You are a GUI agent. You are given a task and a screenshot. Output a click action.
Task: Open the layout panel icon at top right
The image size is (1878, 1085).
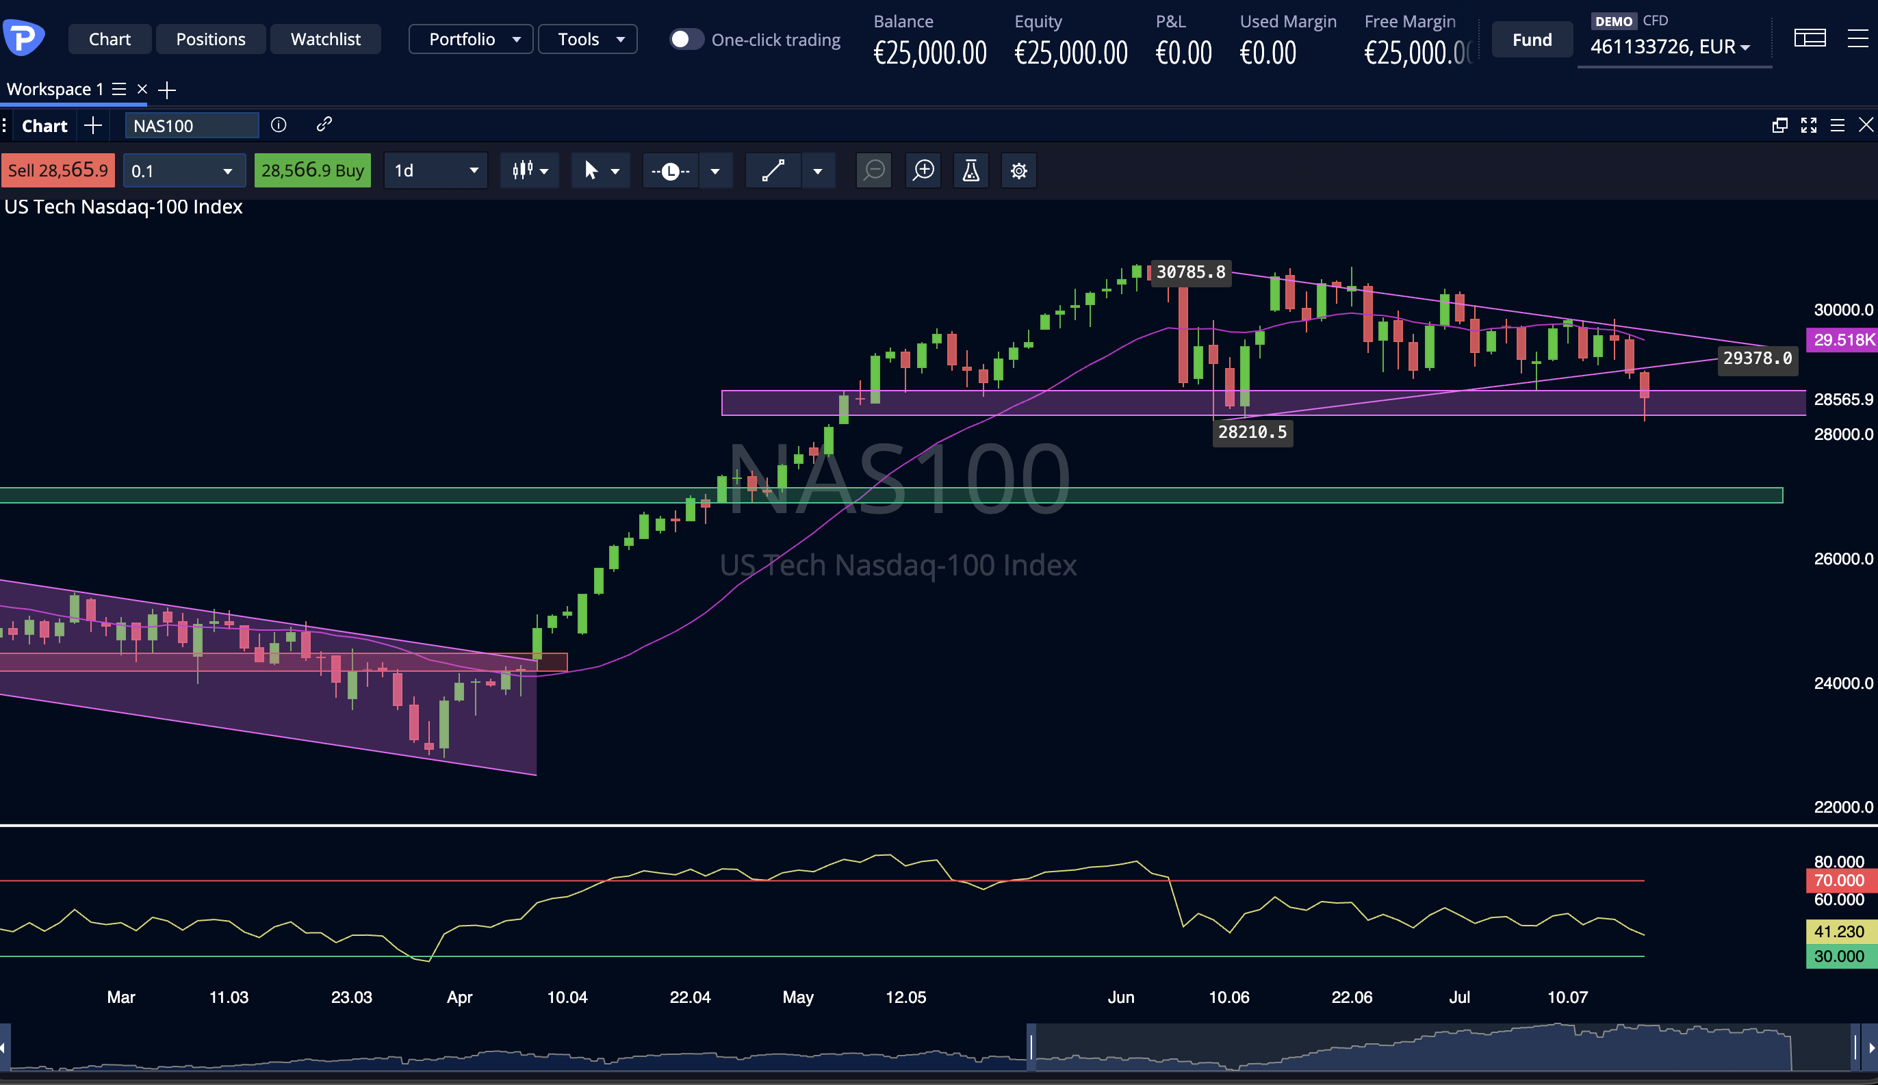(1810, 38)
